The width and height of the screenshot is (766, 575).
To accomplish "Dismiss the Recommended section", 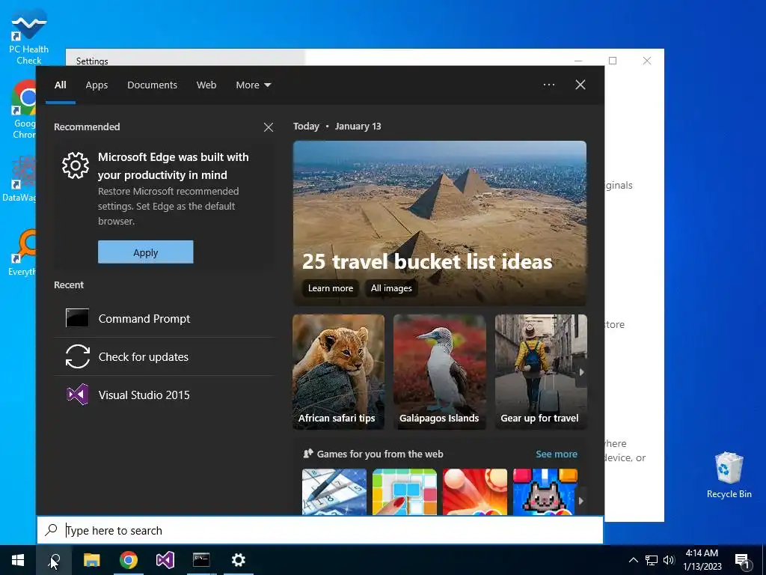I will click(x=269, y=127).
